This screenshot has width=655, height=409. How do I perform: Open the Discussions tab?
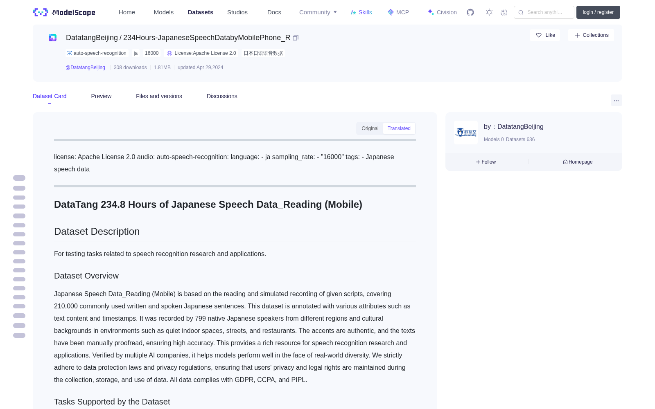click(222, 96)
